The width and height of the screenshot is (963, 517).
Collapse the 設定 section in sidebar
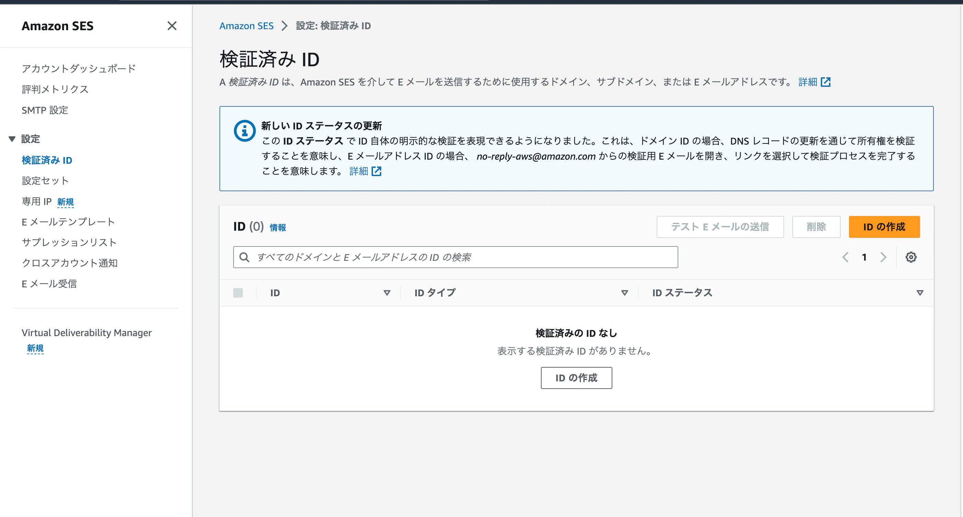[12, 139]
